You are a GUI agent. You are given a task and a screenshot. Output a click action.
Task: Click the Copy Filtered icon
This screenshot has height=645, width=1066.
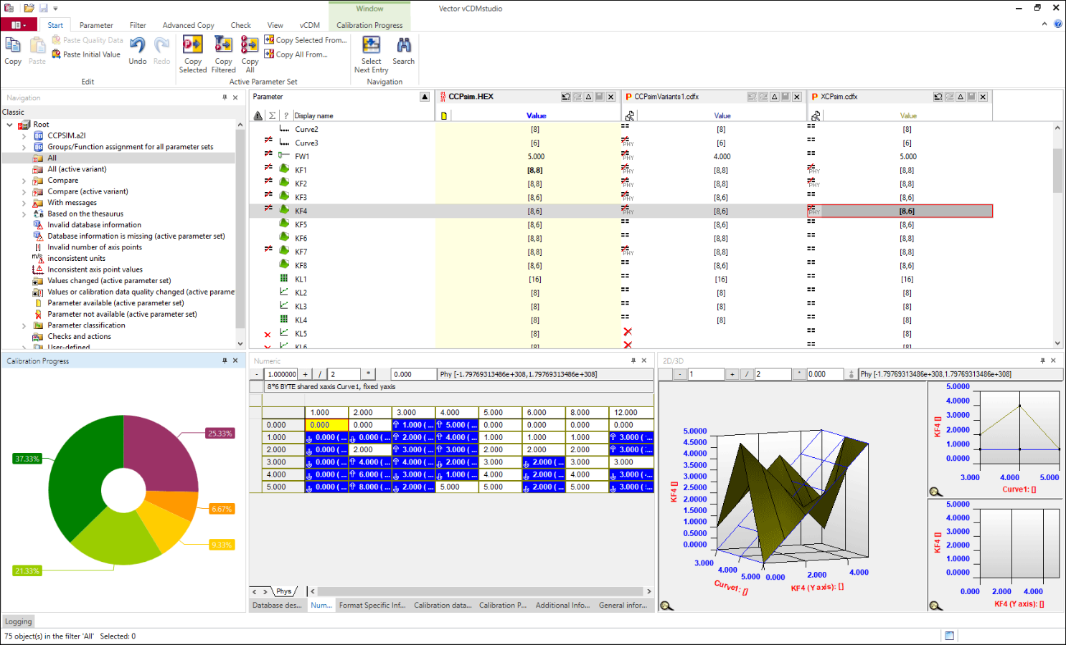[223, 45]
